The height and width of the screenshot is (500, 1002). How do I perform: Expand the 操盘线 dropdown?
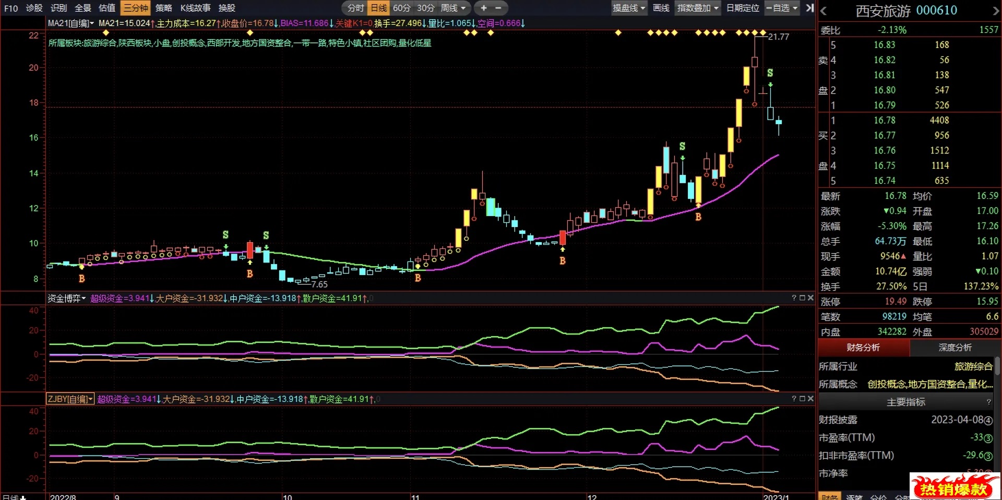point(629,8)
